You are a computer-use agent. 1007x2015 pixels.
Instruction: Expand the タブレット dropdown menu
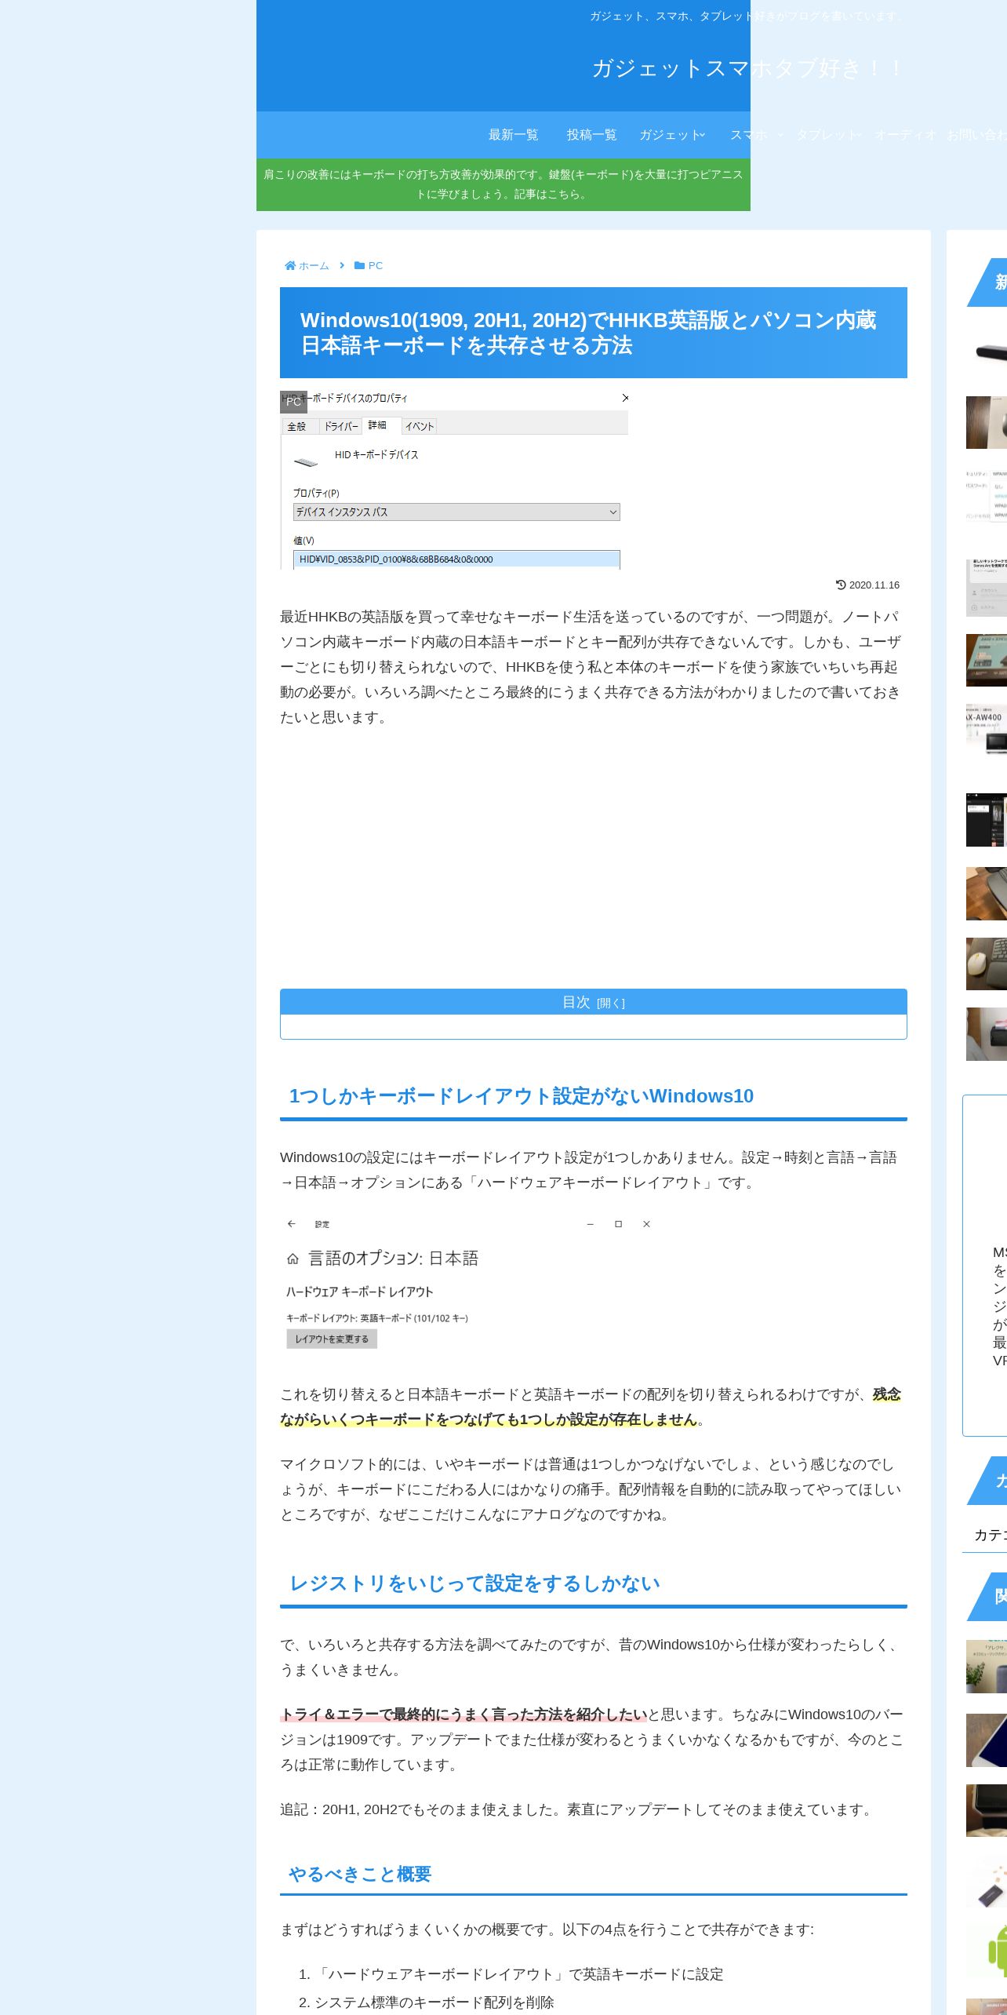tap(829, 135)
